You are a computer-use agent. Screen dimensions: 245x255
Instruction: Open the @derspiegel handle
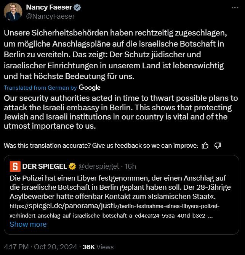point(99,166)
